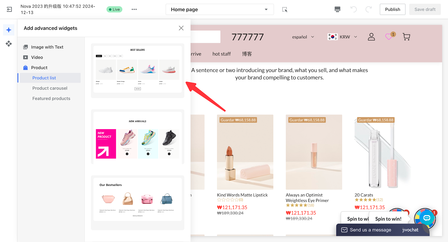Screen dimensions: 448x242
Task: Click the Publish button
Action: (x=393, y=10)
